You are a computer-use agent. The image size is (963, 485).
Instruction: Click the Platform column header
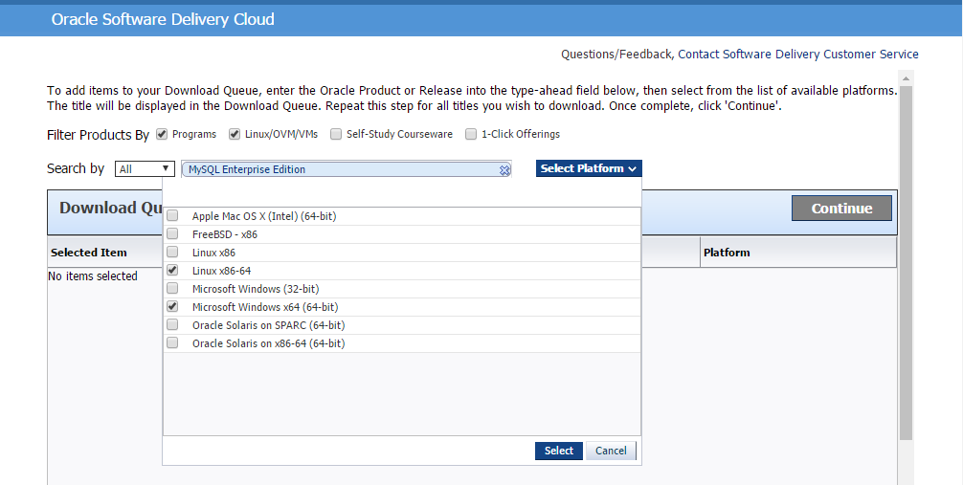click(x=727, y=253)
